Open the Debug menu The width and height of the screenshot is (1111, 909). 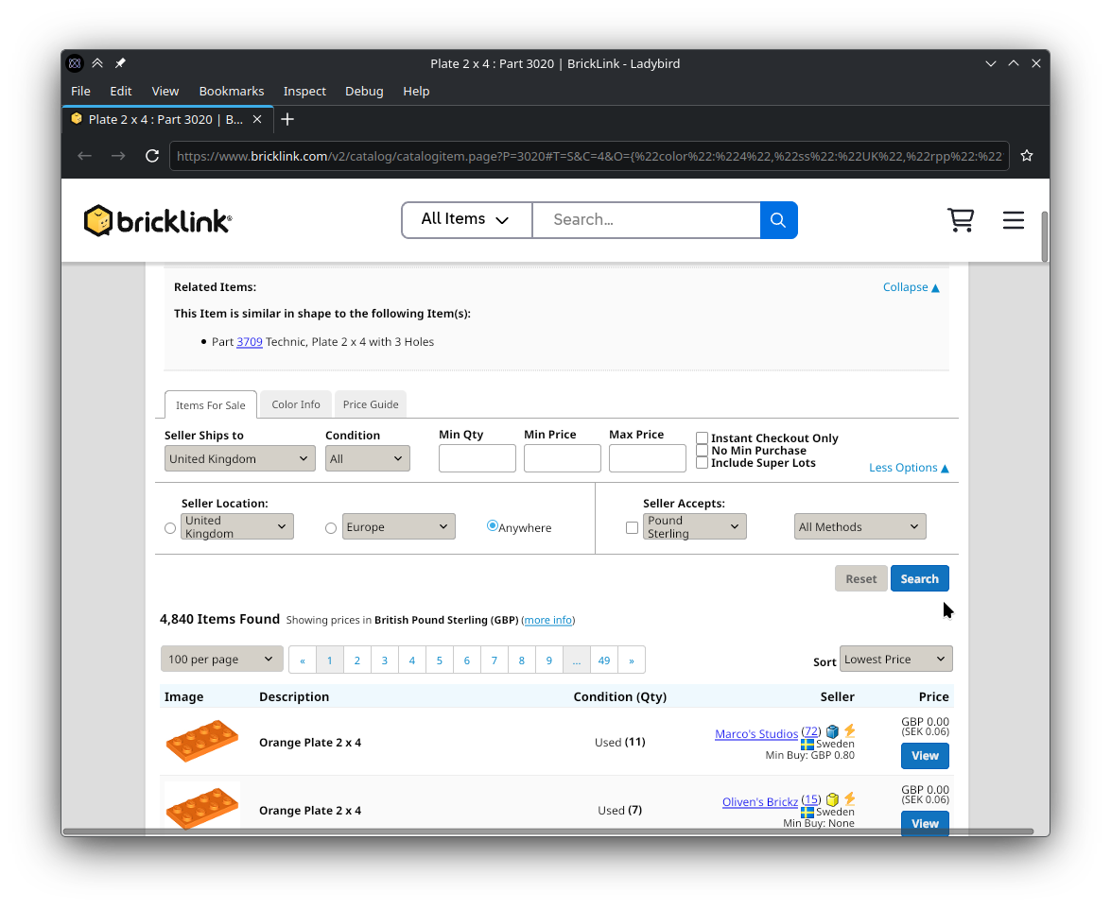click(x=364, y=92)
